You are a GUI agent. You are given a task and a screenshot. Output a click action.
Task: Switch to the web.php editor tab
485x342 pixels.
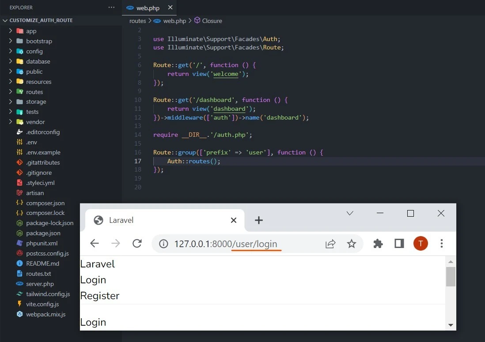pyautogui.click(x=148, y=8)
